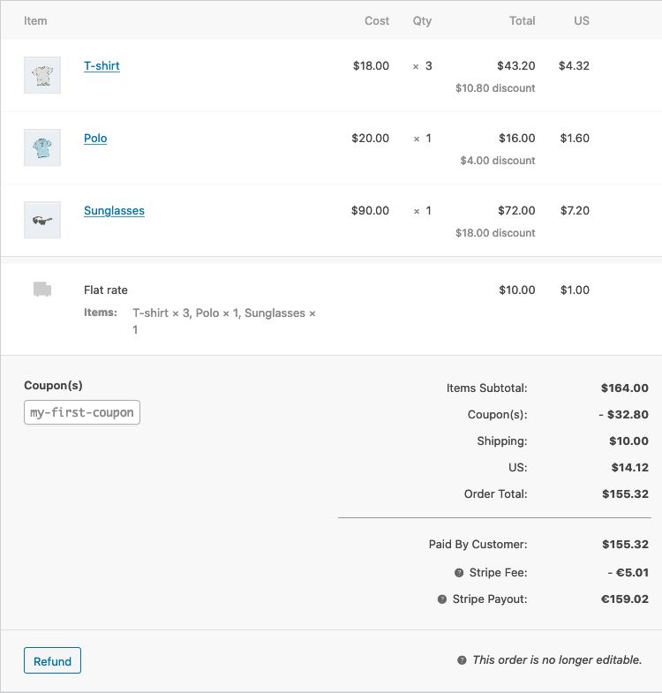662x693 pixels.
Task: Click the Sunglasses product thumbnail
Action: click(x=42, y=221)
